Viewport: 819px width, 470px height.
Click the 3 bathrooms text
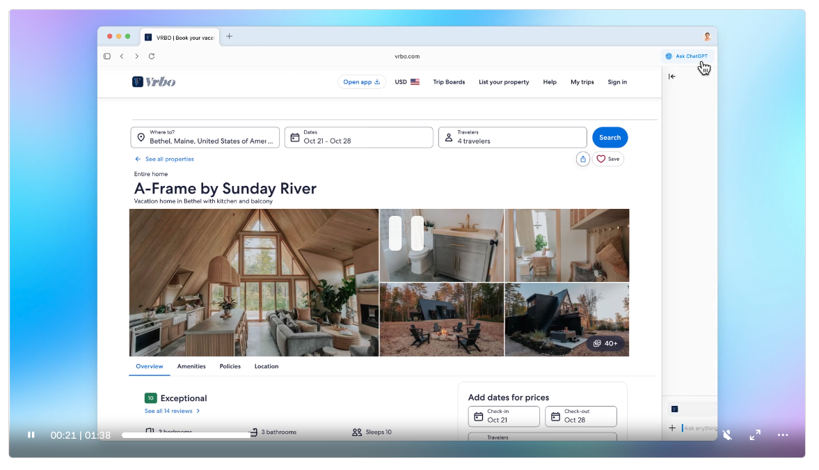pos(279,432)
